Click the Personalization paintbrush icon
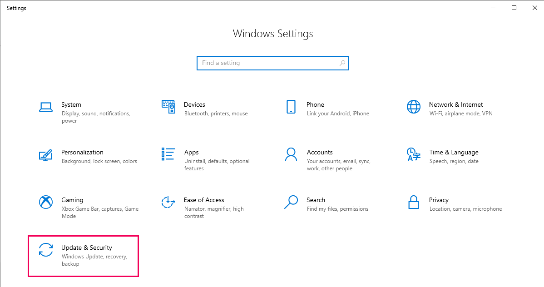 46,155
